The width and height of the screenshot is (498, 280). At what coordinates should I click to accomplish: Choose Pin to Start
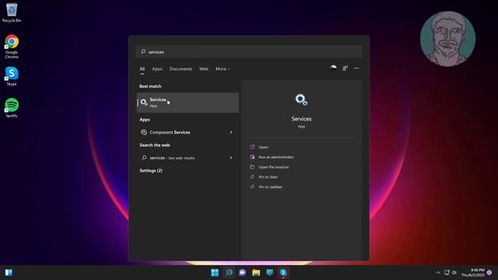coord(268,177)
